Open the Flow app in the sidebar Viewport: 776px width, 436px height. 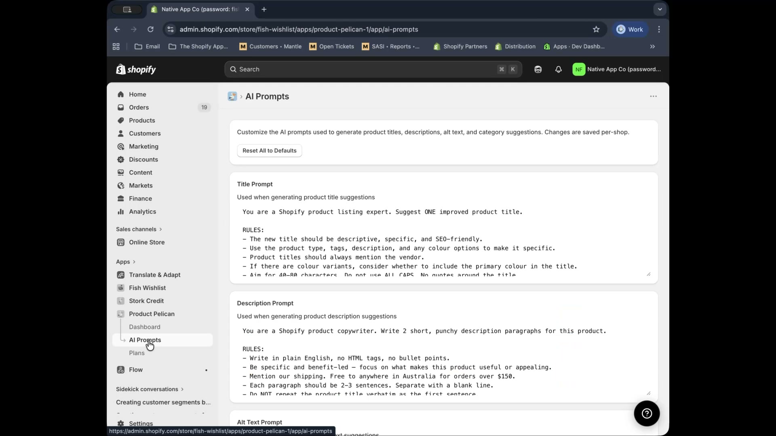coord(135,369)
